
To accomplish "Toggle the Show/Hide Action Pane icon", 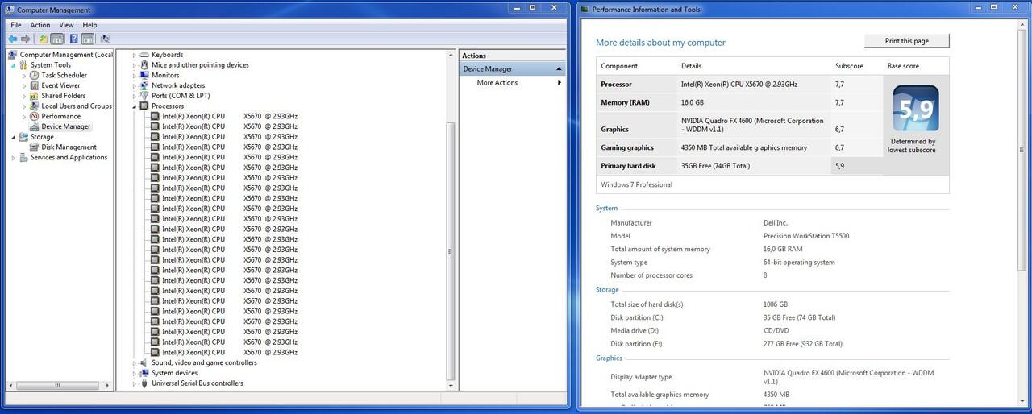I will [x=87, y=39].
